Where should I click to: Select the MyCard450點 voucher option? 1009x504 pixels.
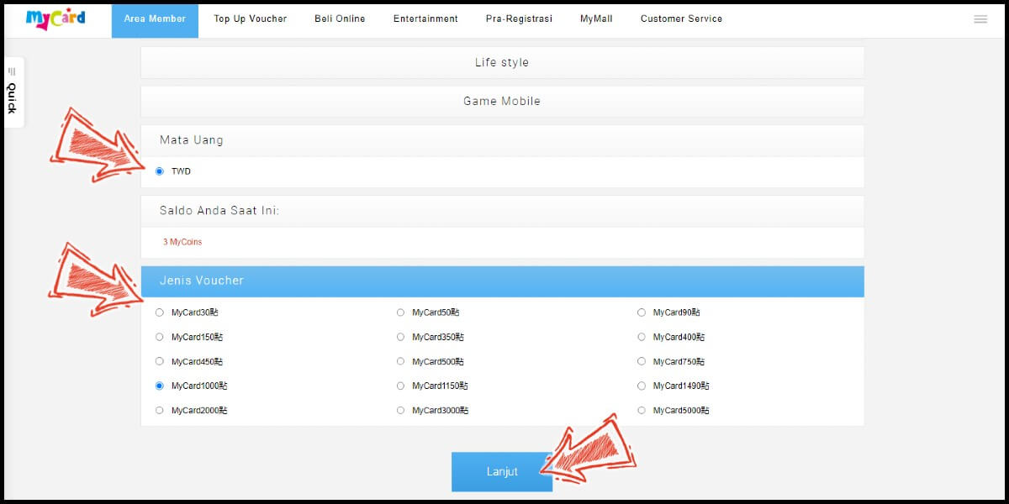(160, 361)
